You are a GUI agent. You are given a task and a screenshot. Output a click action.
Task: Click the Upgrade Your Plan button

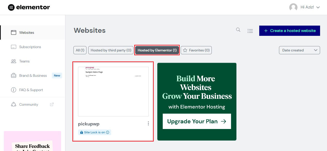197,121
